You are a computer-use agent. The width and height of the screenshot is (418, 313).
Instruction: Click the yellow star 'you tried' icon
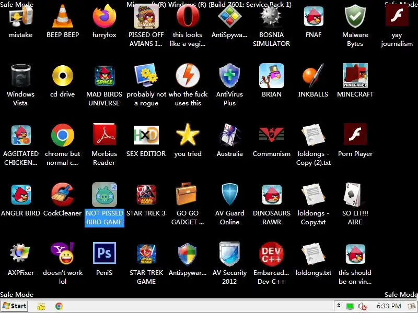188,135
